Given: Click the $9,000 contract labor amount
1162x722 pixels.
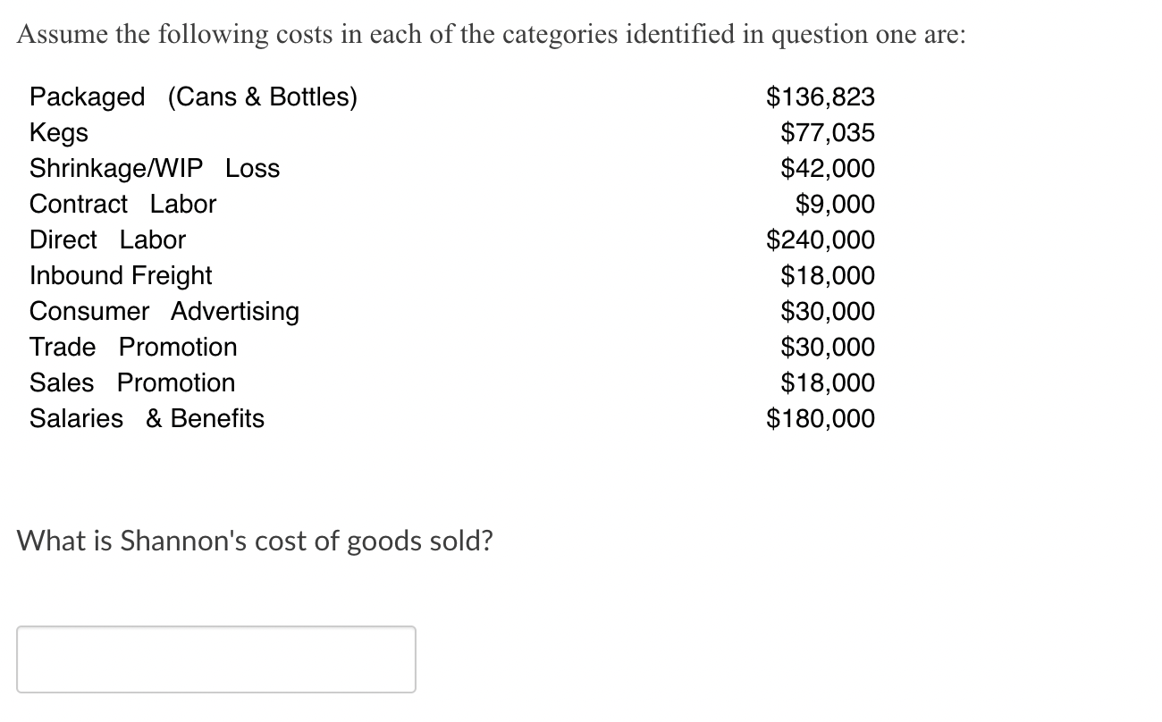Looking at the screenshot, I should pos(835,204).
